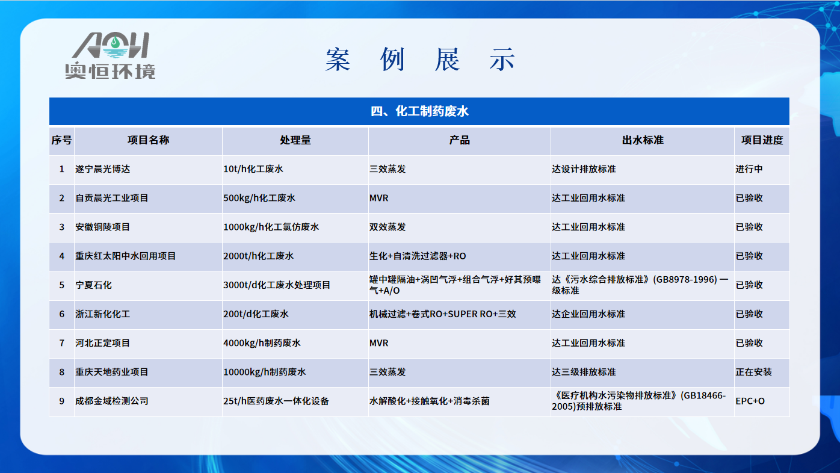The image size is (840, 473).
Task: Click the 项目名称 column header
Action: 148,140
